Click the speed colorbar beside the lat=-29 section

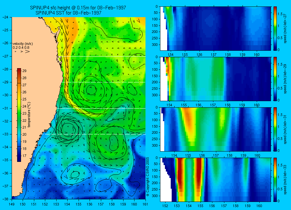(275, 79)
